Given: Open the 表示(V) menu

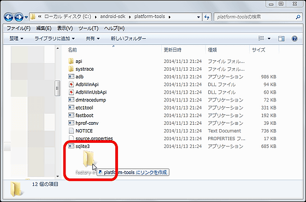Looking at the screenshot, I should coord(65,28).
